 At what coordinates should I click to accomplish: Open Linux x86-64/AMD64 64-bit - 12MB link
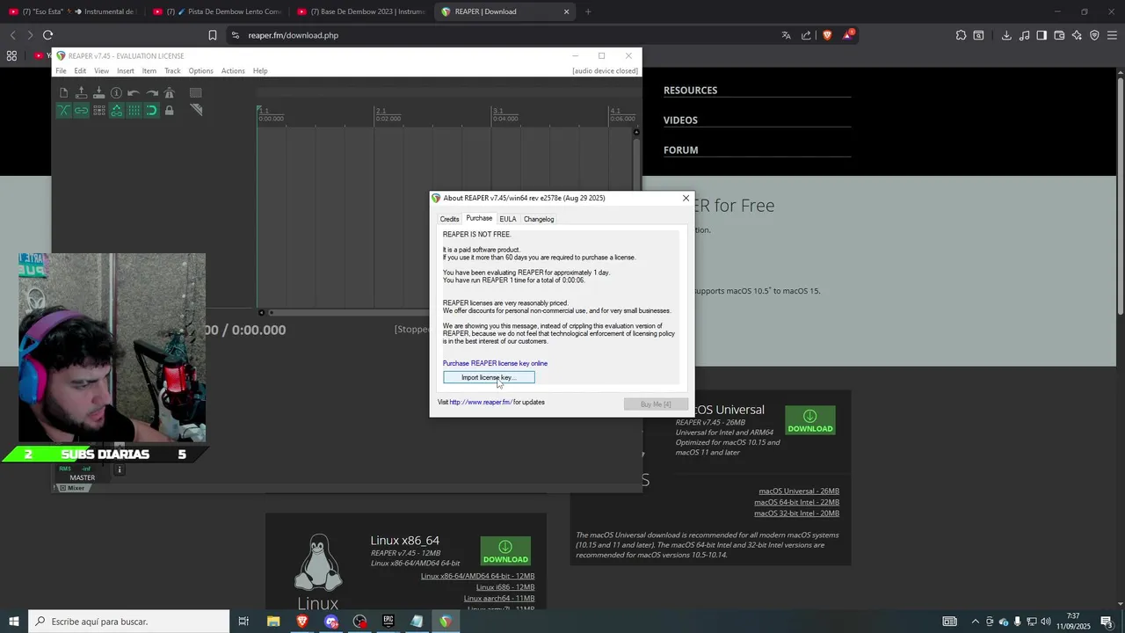click(x=477, y=576)
